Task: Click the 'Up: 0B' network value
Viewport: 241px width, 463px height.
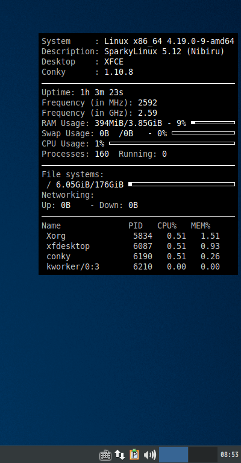Action: (x=56, y=205)
